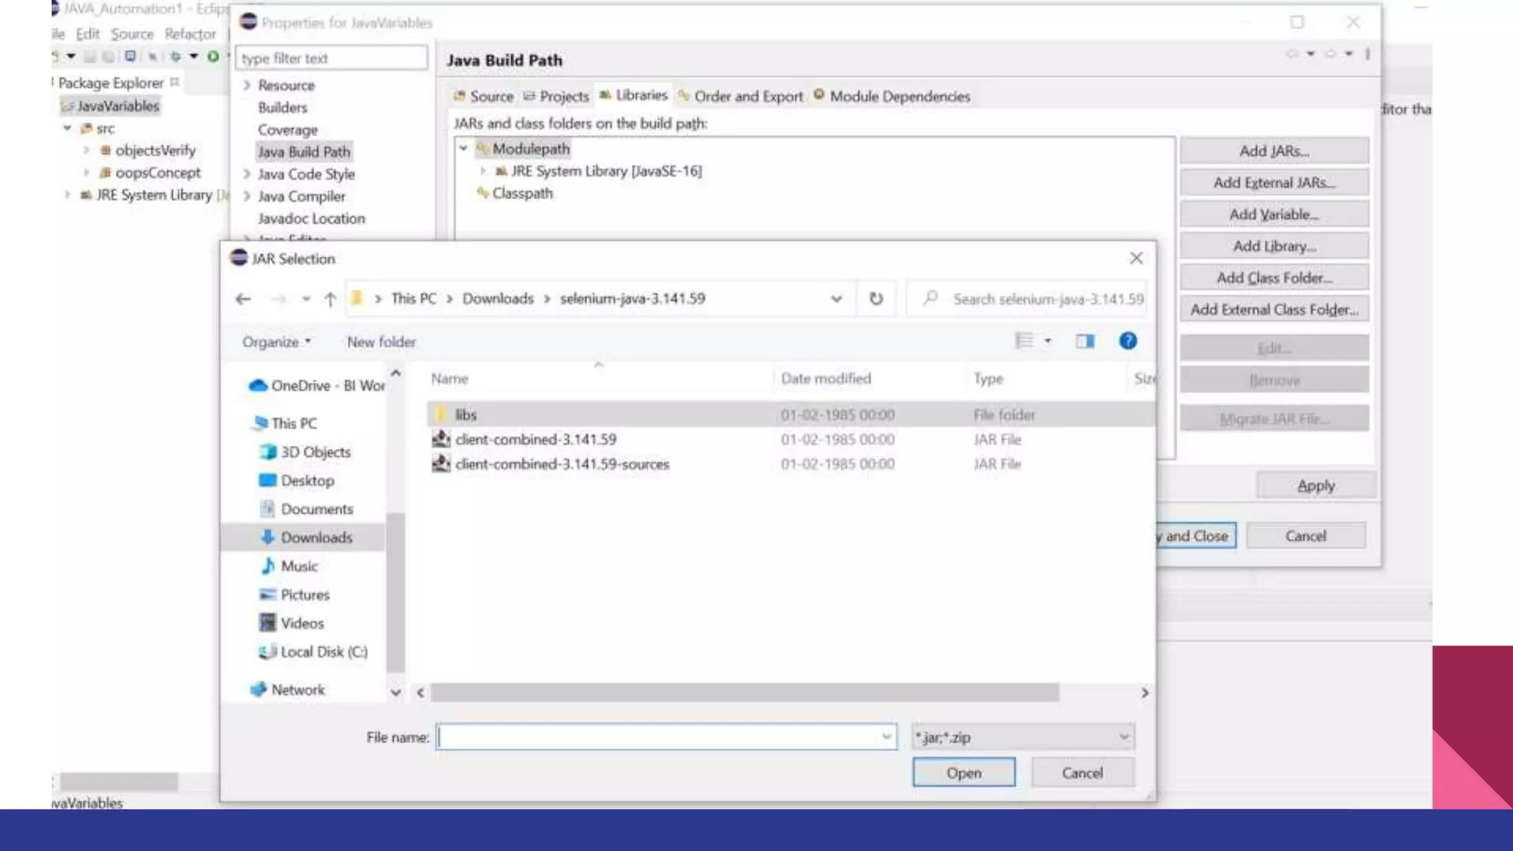Expand the address bar path dropdown
1513x851 pixels.
pos(836,298)
